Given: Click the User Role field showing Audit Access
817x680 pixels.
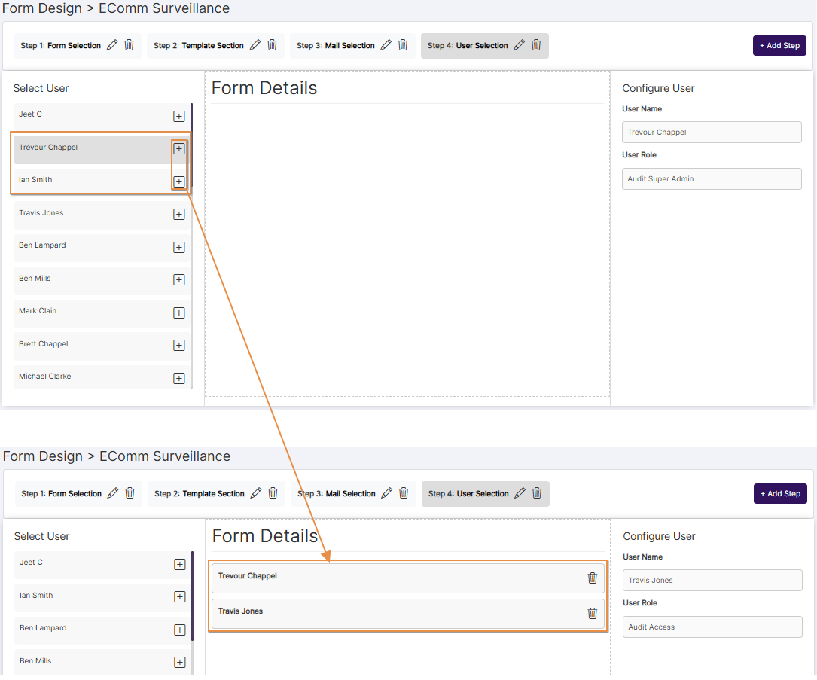Looking at the screenshot, I should tap(712, 627).
